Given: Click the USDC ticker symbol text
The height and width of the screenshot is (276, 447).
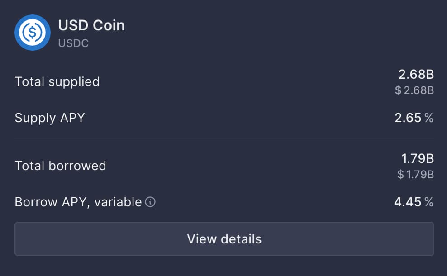Looking at the screenshot, I should [73, 44].
